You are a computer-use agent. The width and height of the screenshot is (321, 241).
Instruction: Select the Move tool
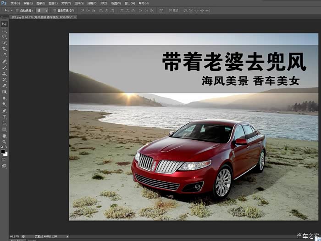(4, 24)
